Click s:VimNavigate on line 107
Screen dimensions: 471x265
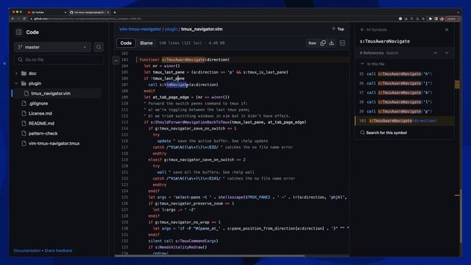click(174, 85)
